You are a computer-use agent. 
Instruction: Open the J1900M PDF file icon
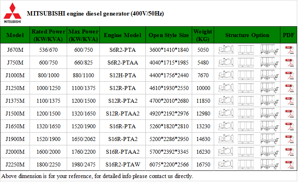(289, 139)
